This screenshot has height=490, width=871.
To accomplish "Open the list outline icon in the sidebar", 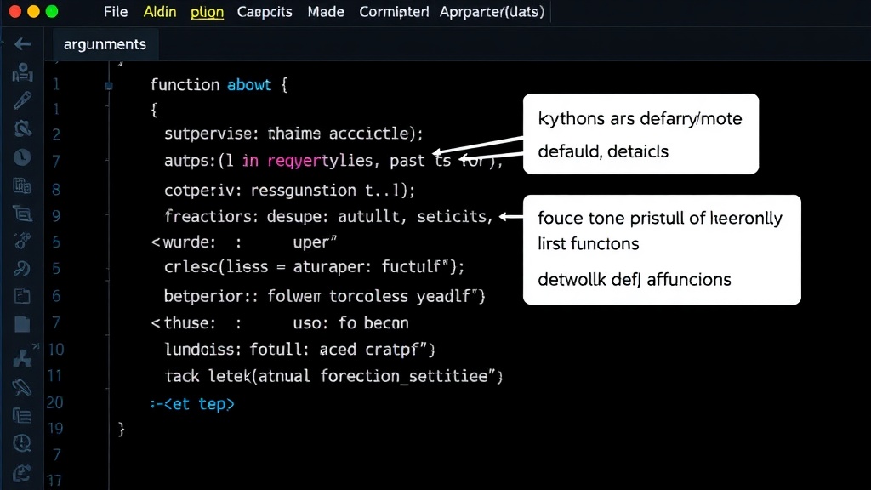I will pyautogui.click(x=22, y=415).
